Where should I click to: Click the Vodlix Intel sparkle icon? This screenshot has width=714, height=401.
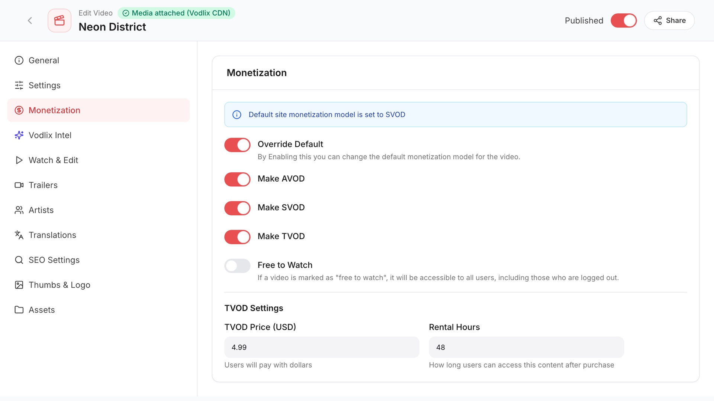tap(19, 135)
